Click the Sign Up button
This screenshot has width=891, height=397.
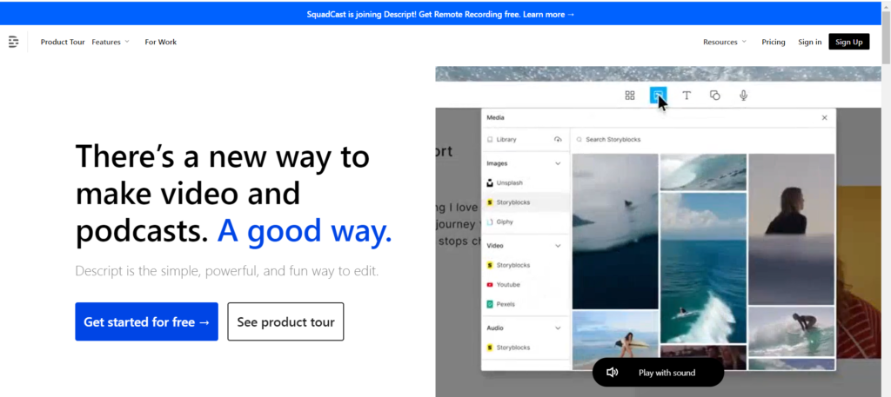[849, 42]
